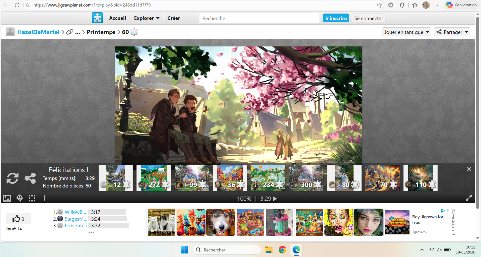Click the ghost image icon in toolbar

pyautogui.click(x=20, y=198)
